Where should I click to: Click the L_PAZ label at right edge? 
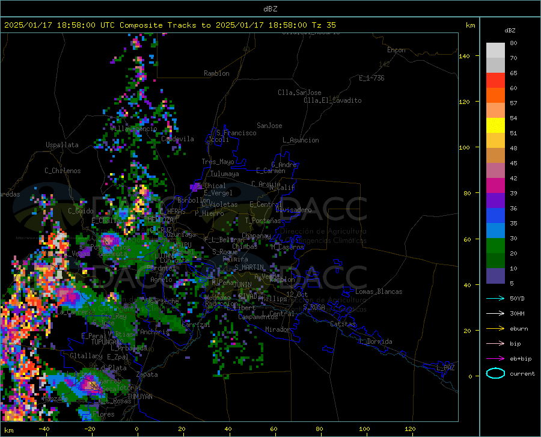pos(445,368)
